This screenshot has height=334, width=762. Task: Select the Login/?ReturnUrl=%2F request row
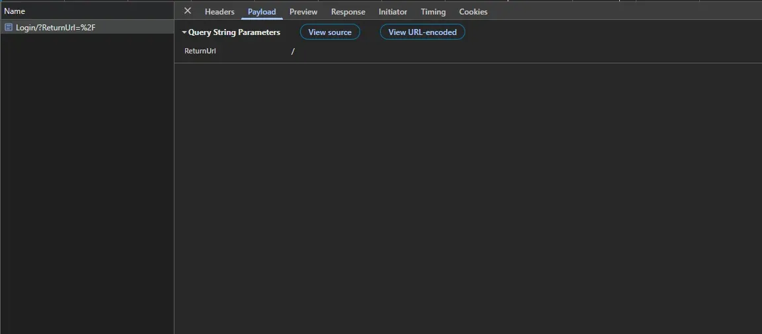pos(87,27)
